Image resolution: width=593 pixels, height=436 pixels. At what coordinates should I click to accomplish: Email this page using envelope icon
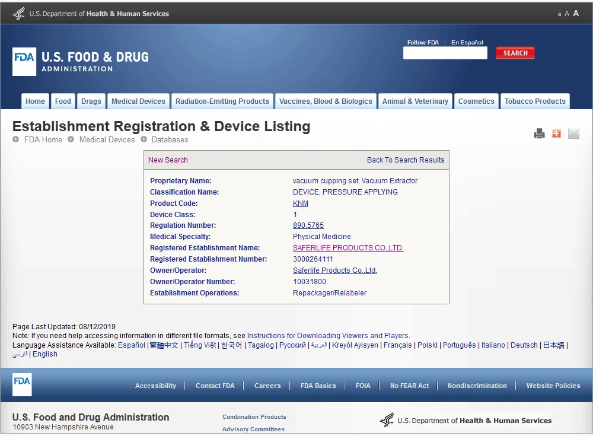pyautogui.click(x=573, y=133)
